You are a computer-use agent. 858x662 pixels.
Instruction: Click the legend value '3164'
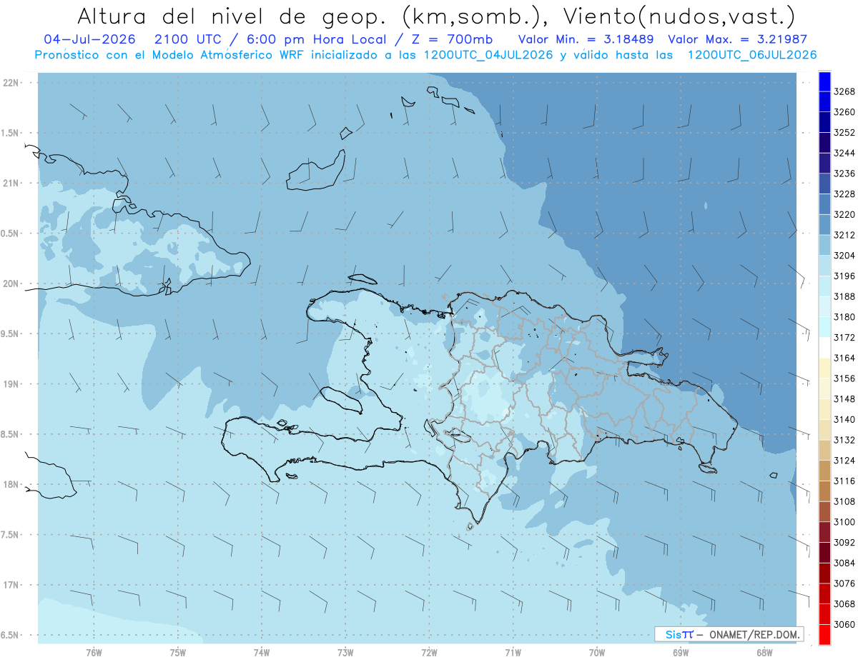tap(844, 358)
